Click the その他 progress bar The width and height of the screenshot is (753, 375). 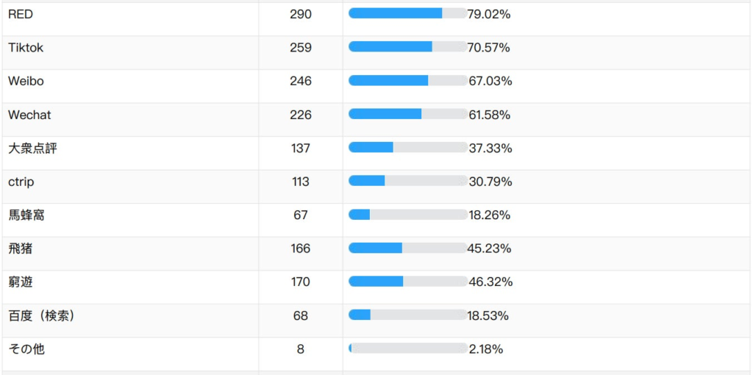(407, 349)
